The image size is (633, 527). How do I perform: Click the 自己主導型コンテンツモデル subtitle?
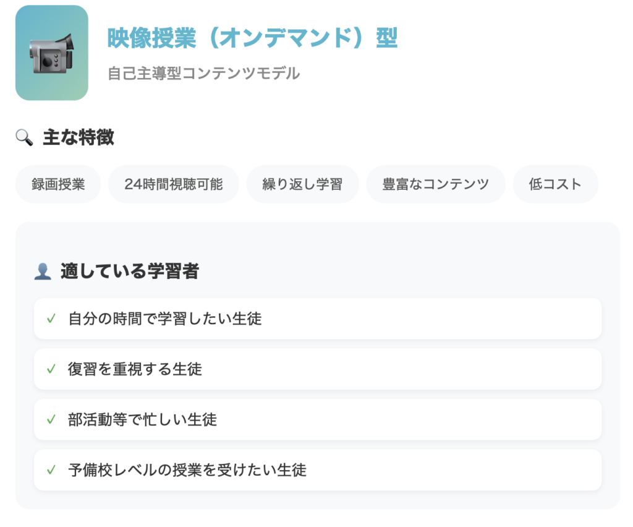point(204,74)
